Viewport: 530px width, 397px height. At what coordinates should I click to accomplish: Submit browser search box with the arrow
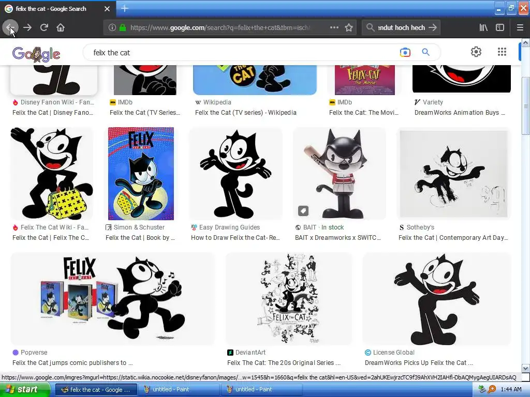[432, 28]
